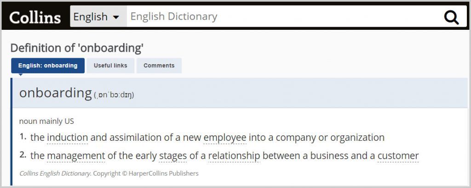Click the 'management' word link
This screenshot has width=471, height=188.
click(76, 156)
